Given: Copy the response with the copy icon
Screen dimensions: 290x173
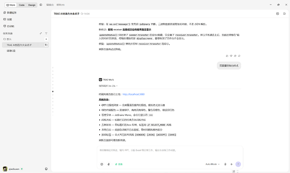Looking at the screenshot, I should click(235, 56).
